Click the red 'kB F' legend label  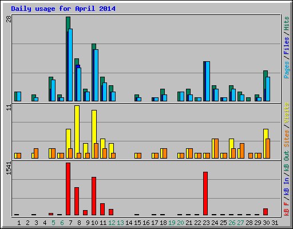coord(286,208)
